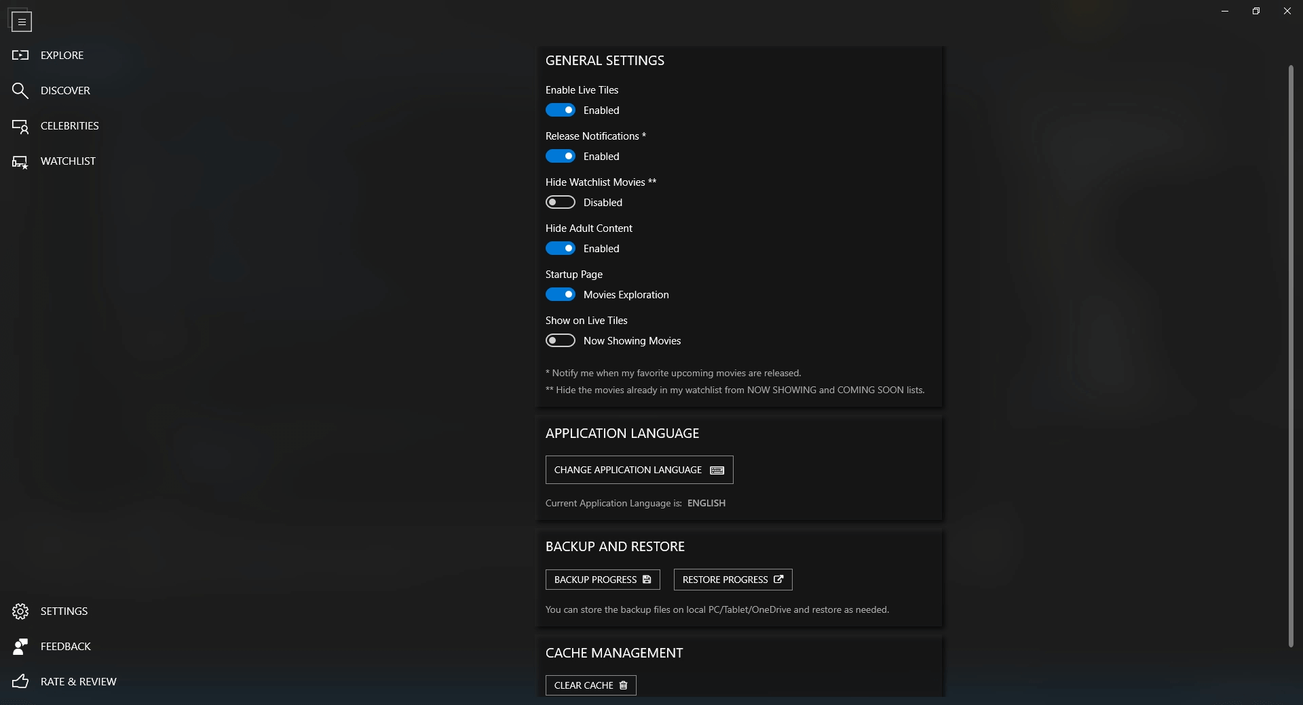Enable Now Showing Movies on Live Tiles
This screenshot has height=705, width=1303.
click(560, 340)
